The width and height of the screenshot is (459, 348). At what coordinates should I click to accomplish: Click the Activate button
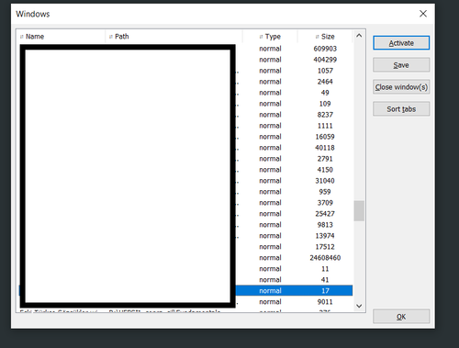point(401,43)
